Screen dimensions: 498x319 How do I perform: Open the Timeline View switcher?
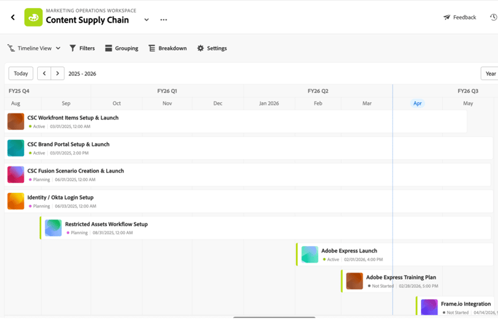34,48
